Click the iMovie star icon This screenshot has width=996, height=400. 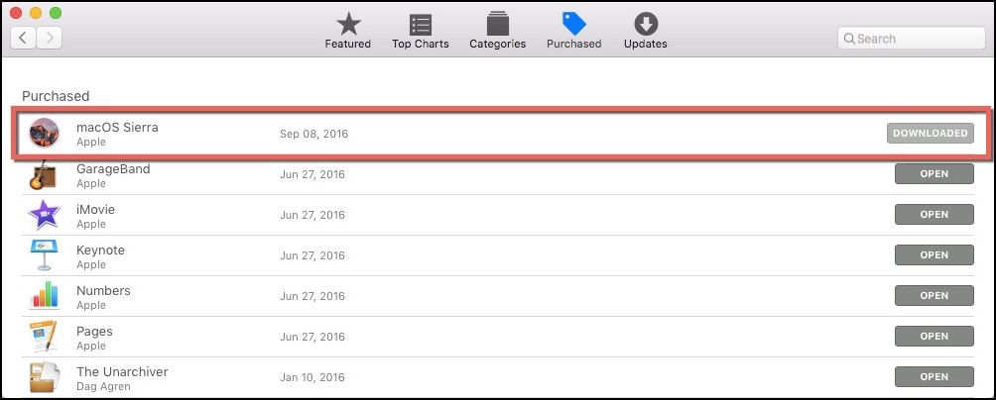coord(44,214)
